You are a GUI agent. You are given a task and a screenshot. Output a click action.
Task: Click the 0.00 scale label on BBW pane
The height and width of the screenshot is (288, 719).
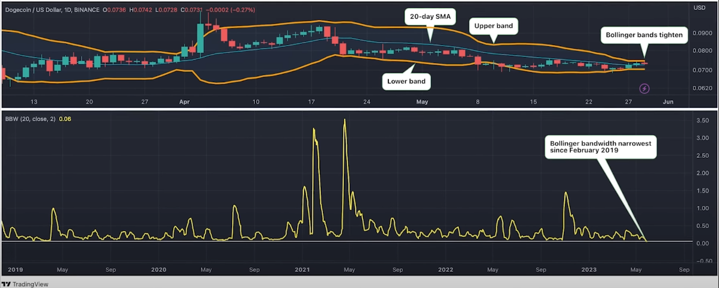(703, 244)
